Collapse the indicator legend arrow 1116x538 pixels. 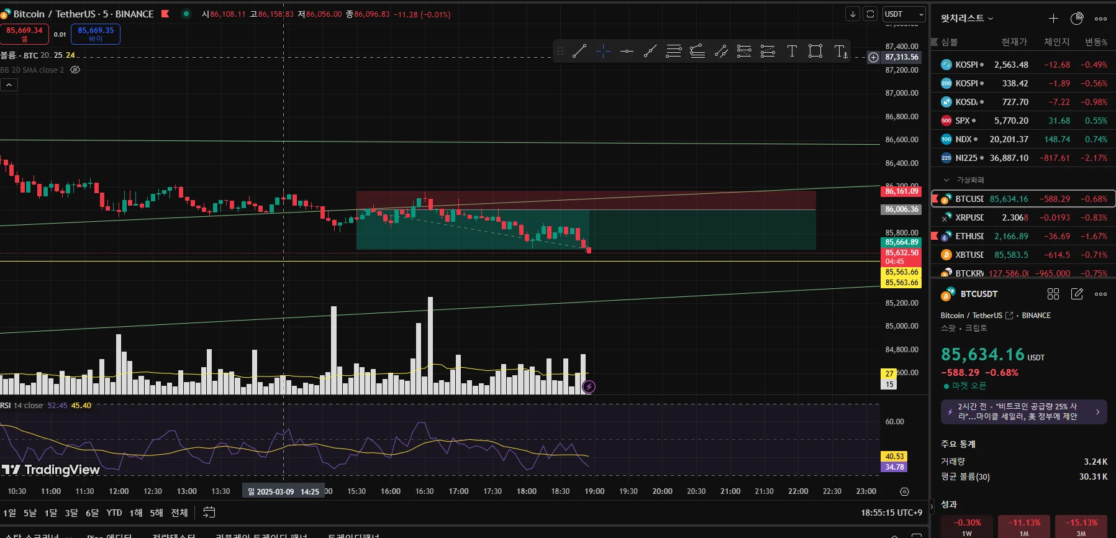(9, 84)
